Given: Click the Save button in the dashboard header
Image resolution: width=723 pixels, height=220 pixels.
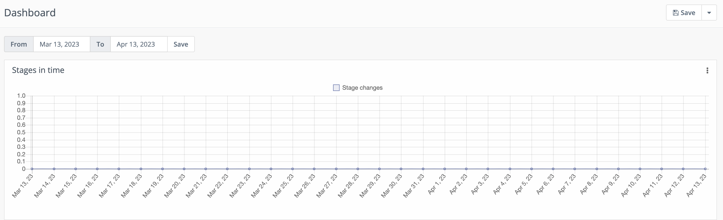Looking at the screenshot, I should click(x=684, y=13).
